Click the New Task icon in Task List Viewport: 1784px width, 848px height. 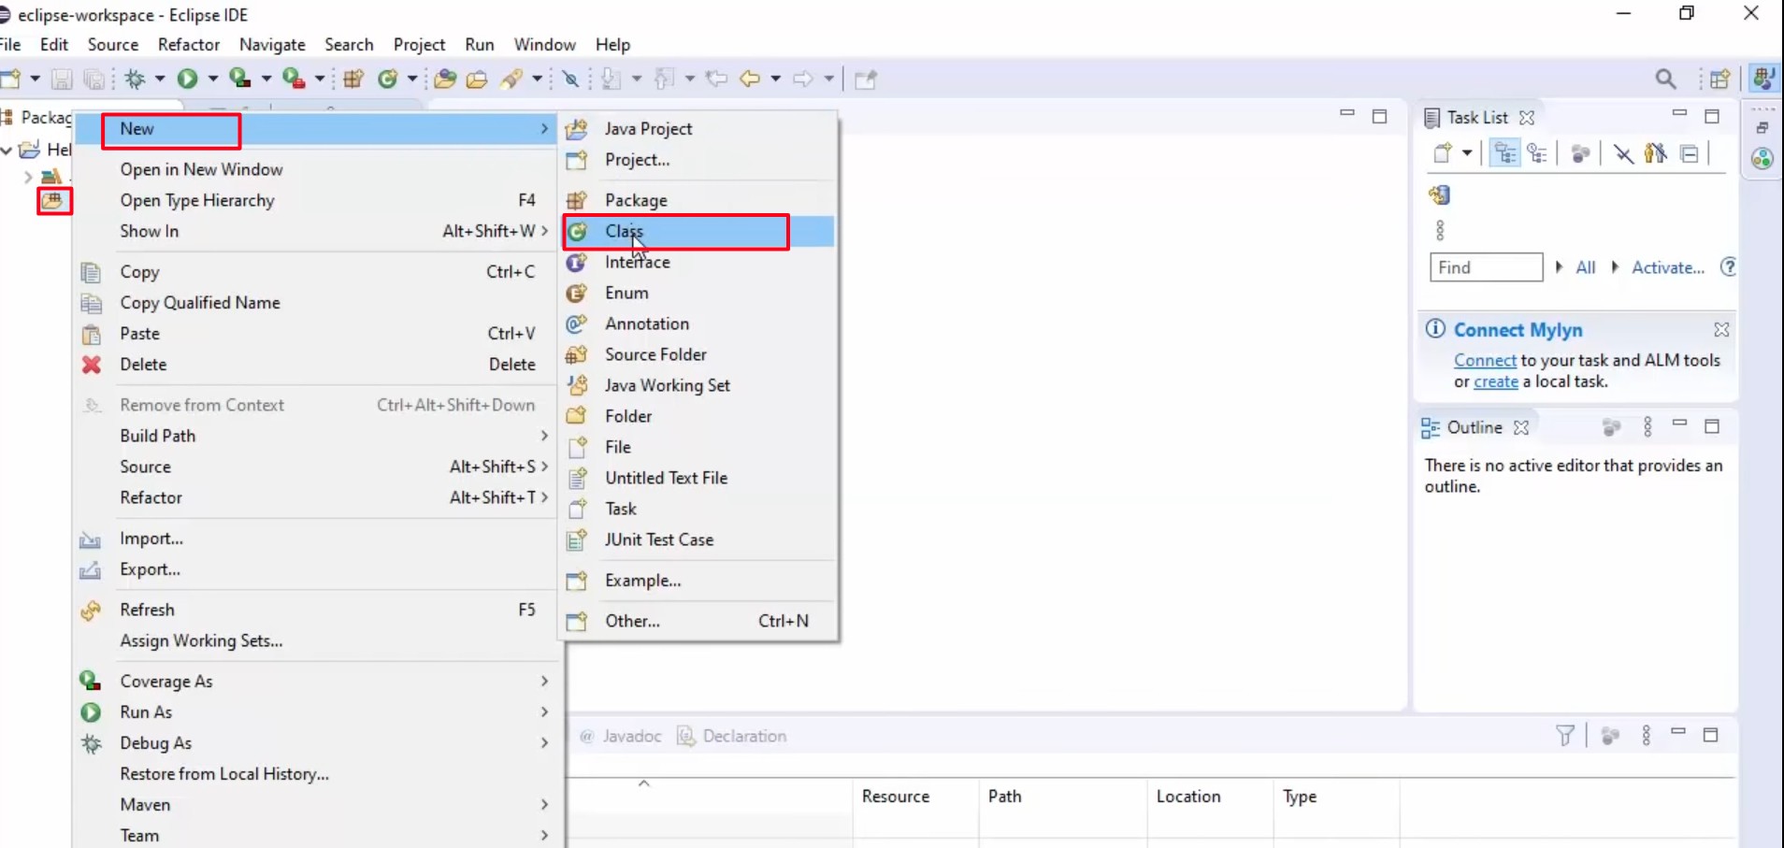(x=1443, y=153)
